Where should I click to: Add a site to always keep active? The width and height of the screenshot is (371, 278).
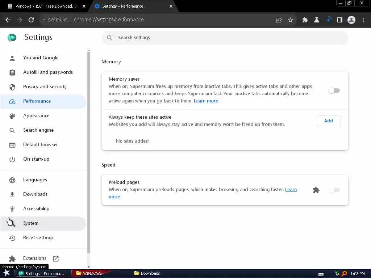(x=328, y=121)
